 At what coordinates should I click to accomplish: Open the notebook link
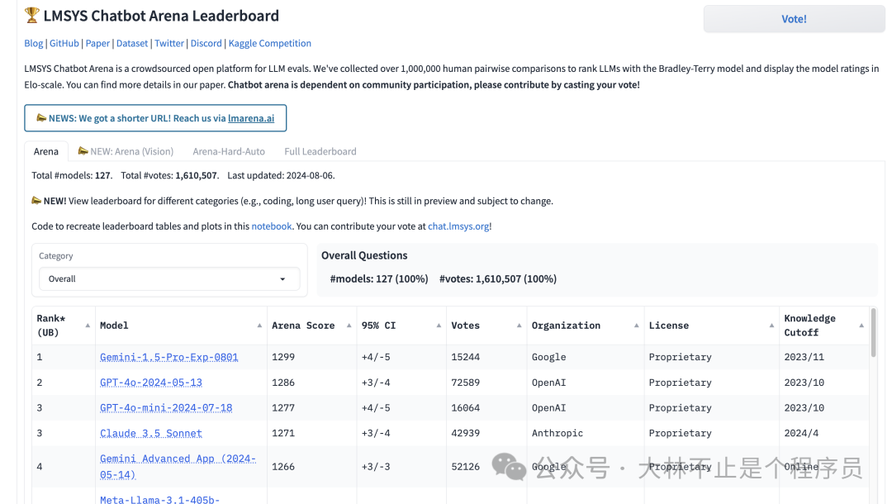pyautogui.click(x=272, y=226)
